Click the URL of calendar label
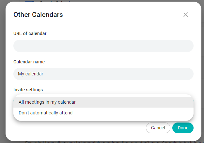Image resolution: width=204 pixels, height=143 pixels. click(30, 33)
